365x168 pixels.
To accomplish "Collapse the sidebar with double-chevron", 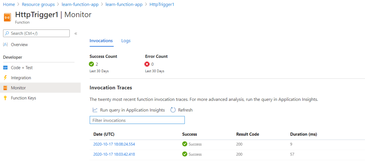I will click(x=76, y=33).
